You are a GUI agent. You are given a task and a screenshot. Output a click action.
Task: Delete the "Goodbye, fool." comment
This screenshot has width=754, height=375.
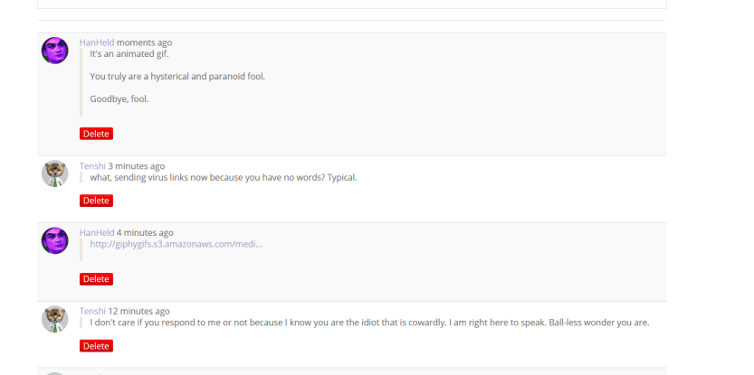(x=96, y=134)
